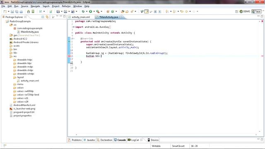Close the MainActivity.java editor tab
This screenshot has height=149, width=265.
120,17
